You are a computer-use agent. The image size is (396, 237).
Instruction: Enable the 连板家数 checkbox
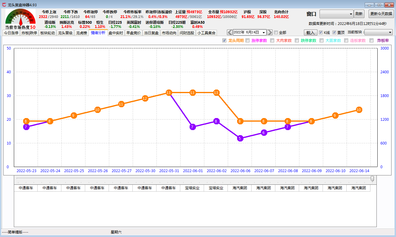pyautogui.click(x=346, y=41)
